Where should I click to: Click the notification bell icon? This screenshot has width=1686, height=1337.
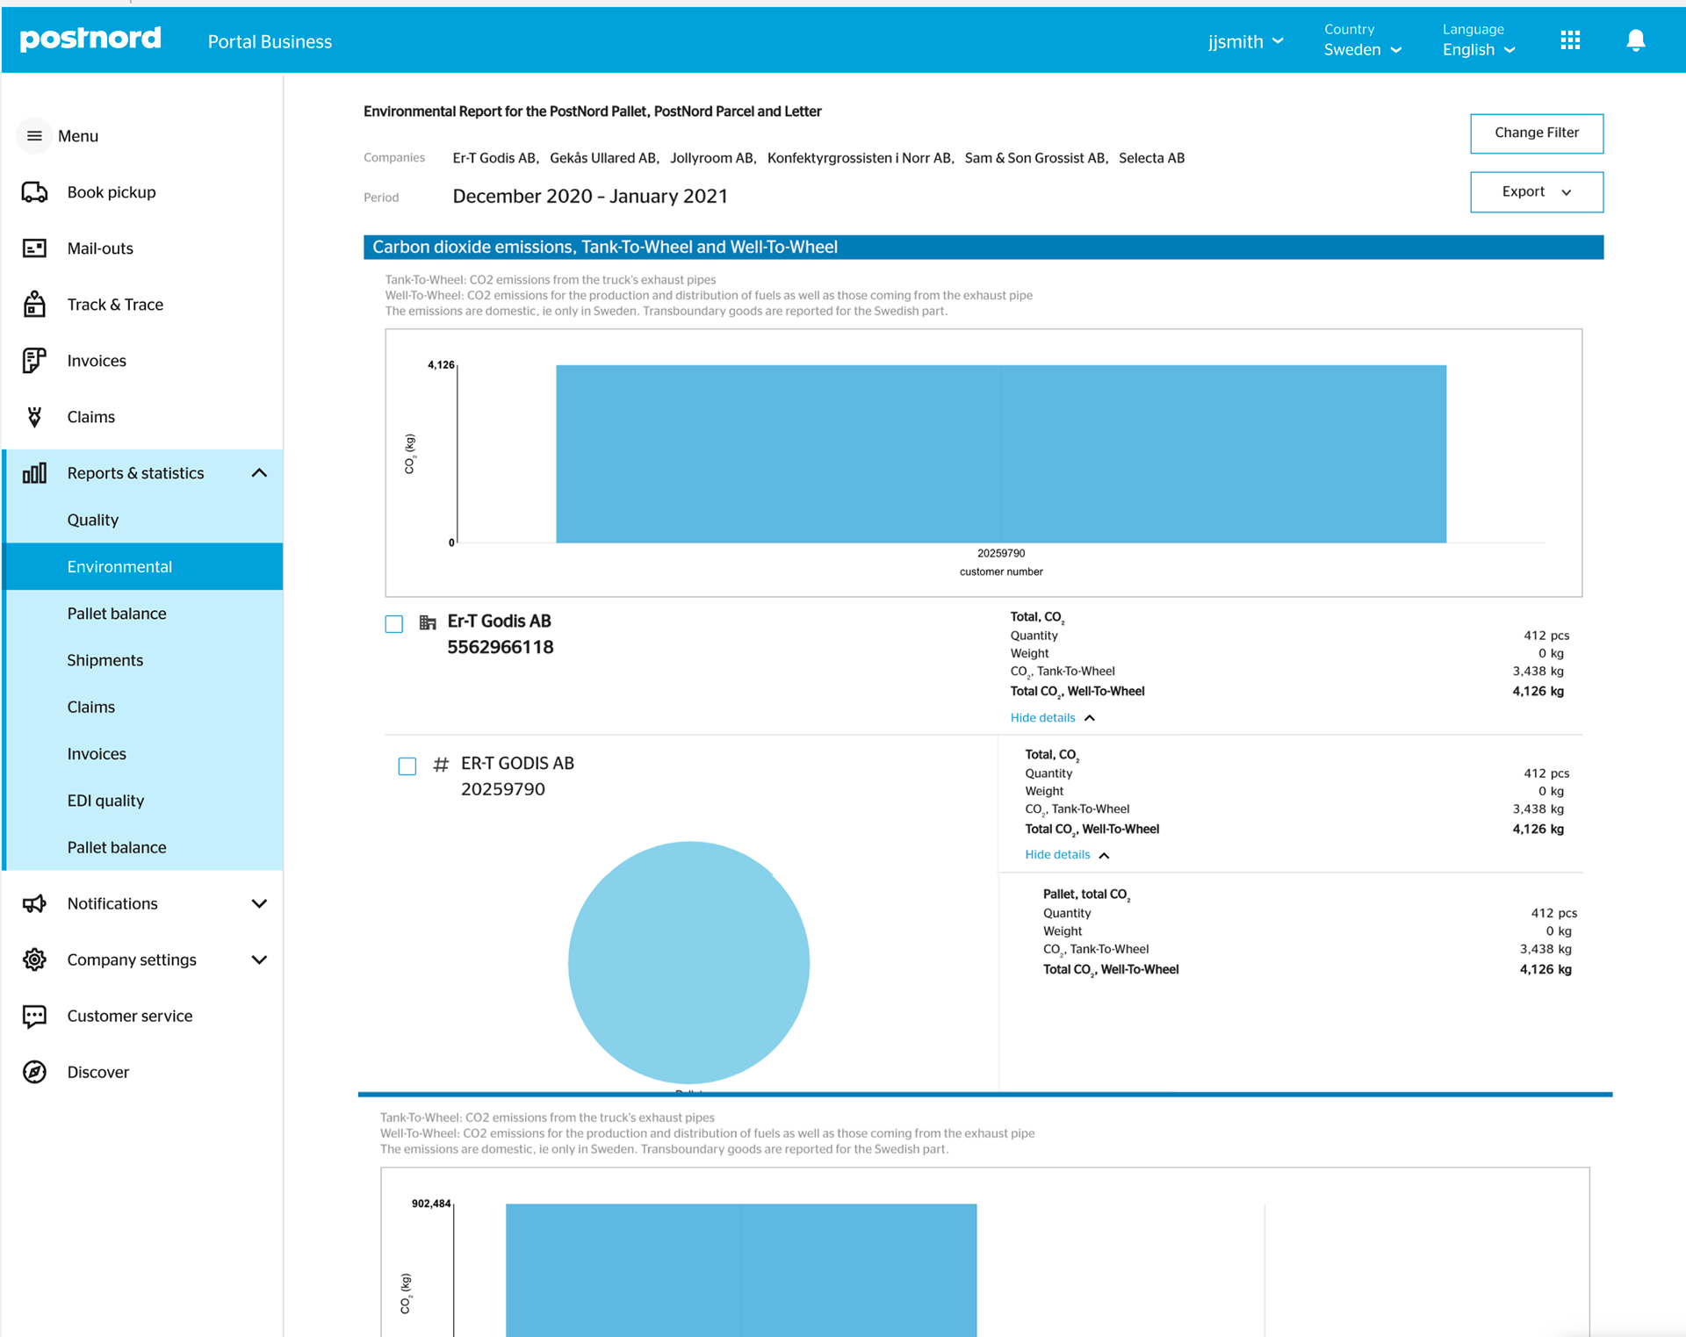point(1635,40)
